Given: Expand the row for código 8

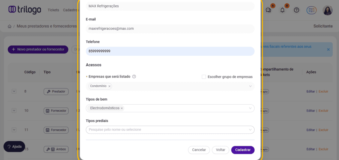Looking at the screenshot, I should (14, 91).
